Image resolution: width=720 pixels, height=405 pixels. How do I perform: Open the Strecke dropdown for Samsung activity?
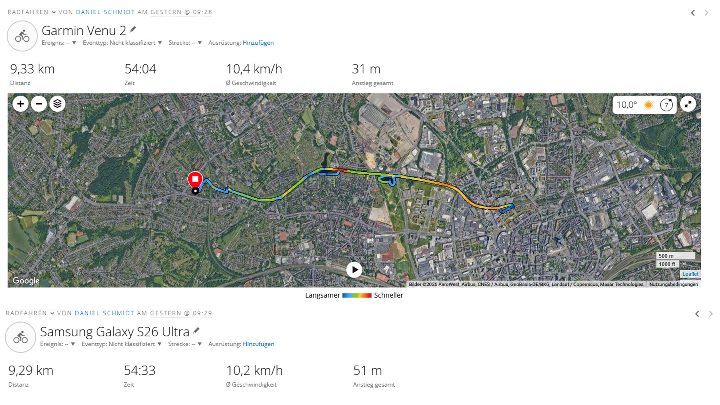[x=185, y=344]
